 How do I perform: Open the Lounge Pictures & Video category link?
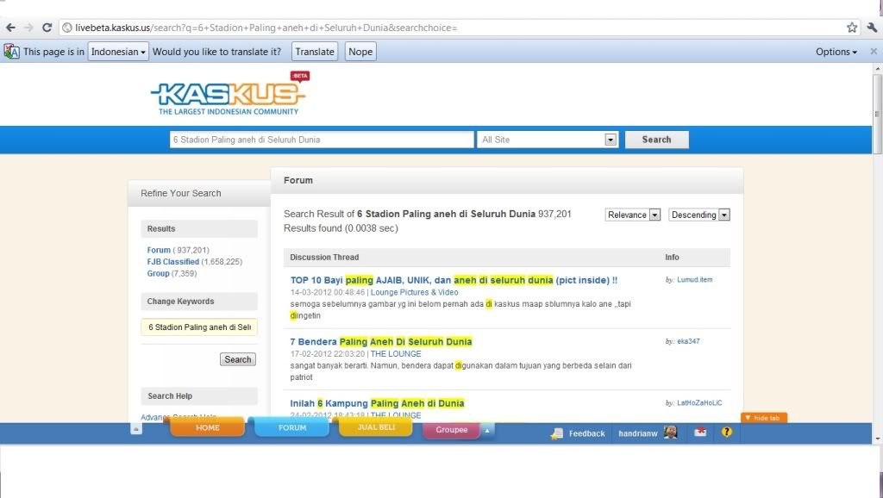point(415,292)
